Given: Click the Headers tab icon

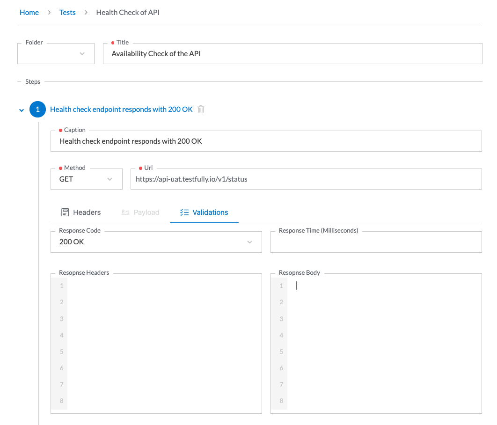Looking at the screenshot, I should [x=65, y=212].
